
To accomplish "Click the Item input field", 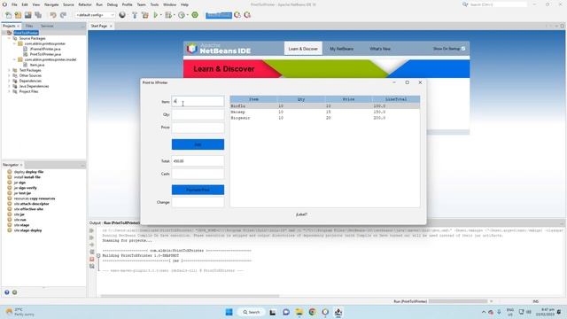I will [198, 102].
